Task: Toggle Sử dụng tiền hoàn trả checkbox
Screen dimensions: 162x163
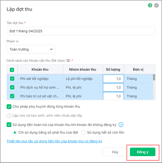Action: [9, 125]
